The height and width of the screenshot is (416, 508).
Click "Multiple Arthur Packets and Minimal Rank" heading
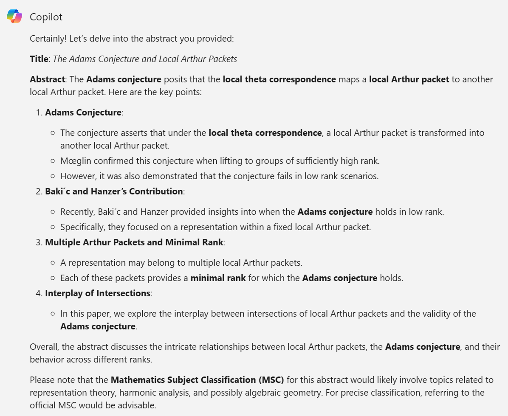coord(135,242)
